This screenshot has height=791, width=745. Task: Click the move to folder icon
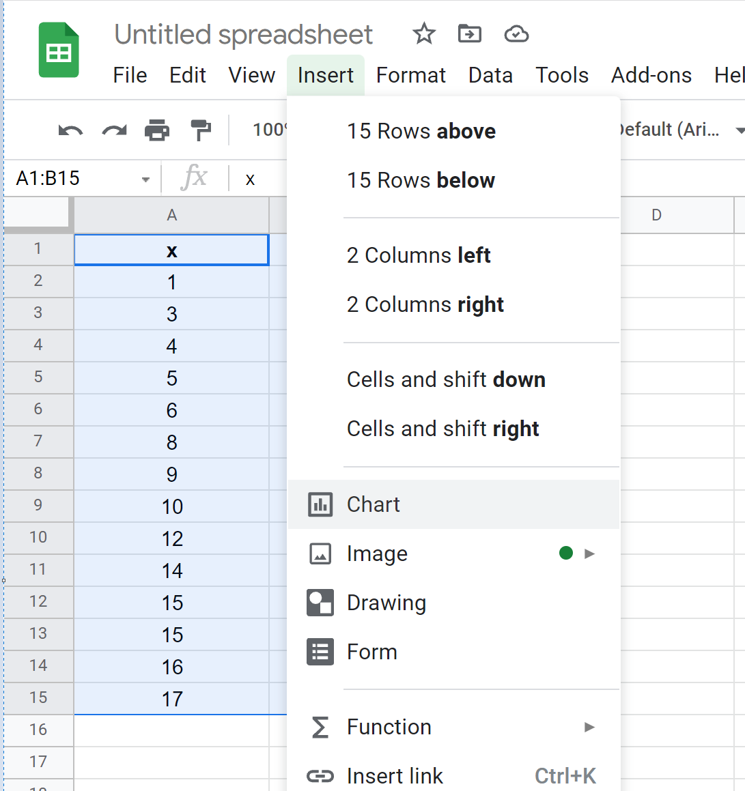(470, 34)
